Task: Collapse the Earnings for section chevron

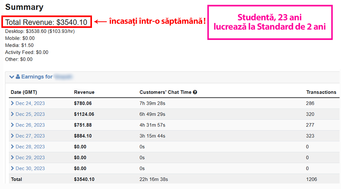Action: point(12,77)
